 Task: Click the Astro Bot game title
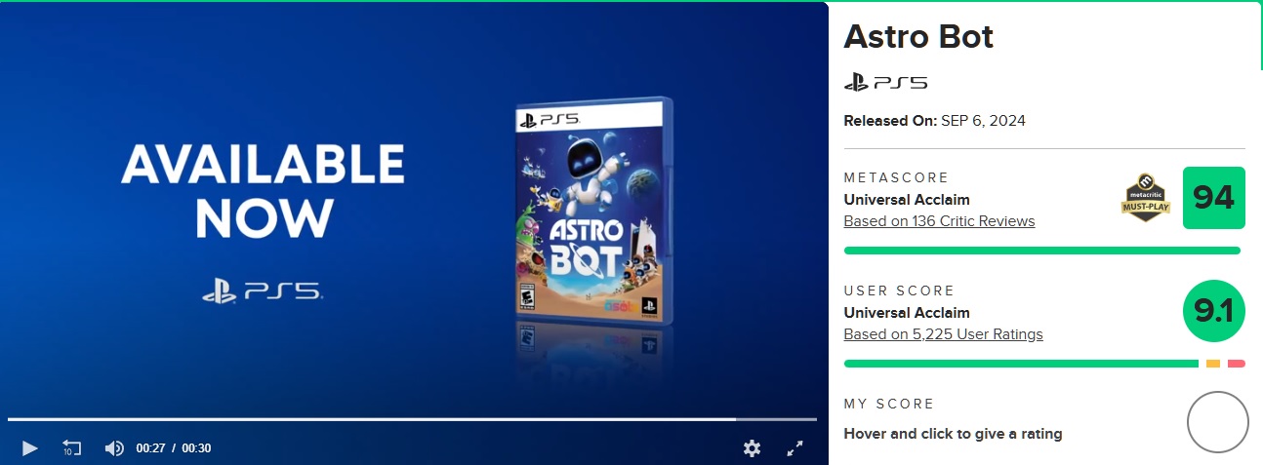coord(918,37)
